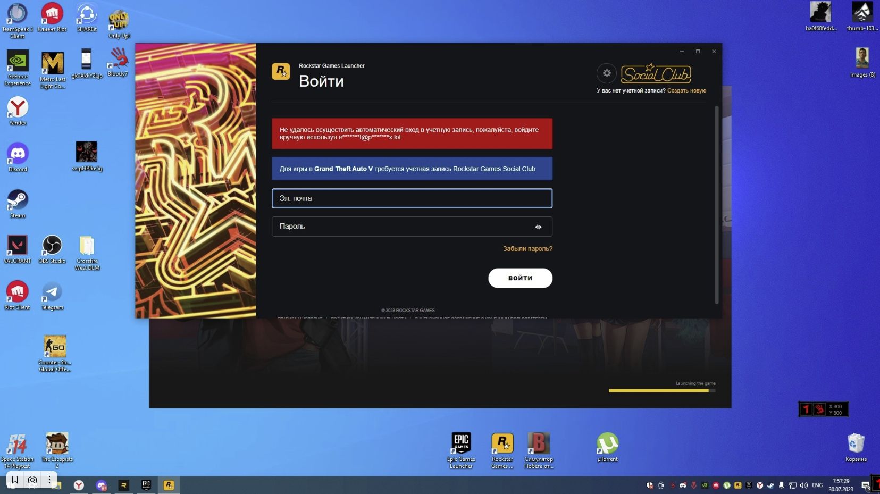The height and width of the screenshot is (494, 880).
Task: Open the launcher settings gear icon
Action: pyautogui.click(x=606, y=73)
